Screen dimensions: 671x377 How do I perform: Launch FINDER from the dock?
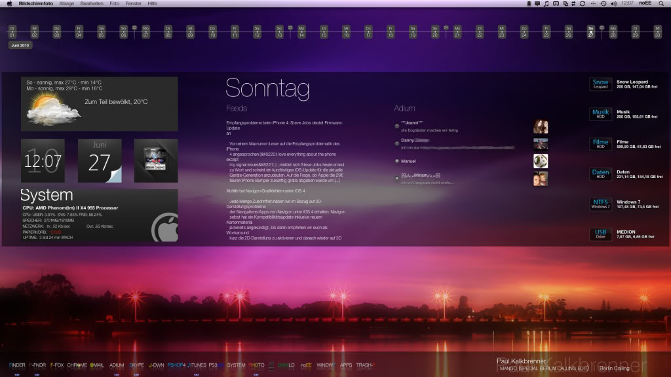coord(17,365)
